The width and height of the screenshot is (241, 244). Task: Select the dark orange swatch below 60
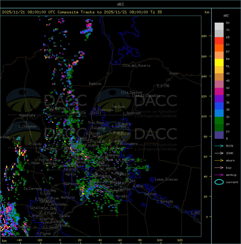coord(219,48)
